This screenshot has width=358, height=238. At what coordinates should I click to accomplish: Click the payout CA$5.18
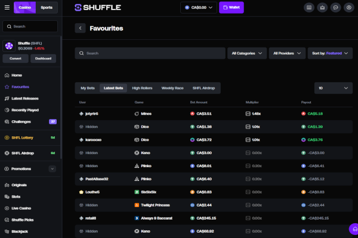click(x=315, y=114)
